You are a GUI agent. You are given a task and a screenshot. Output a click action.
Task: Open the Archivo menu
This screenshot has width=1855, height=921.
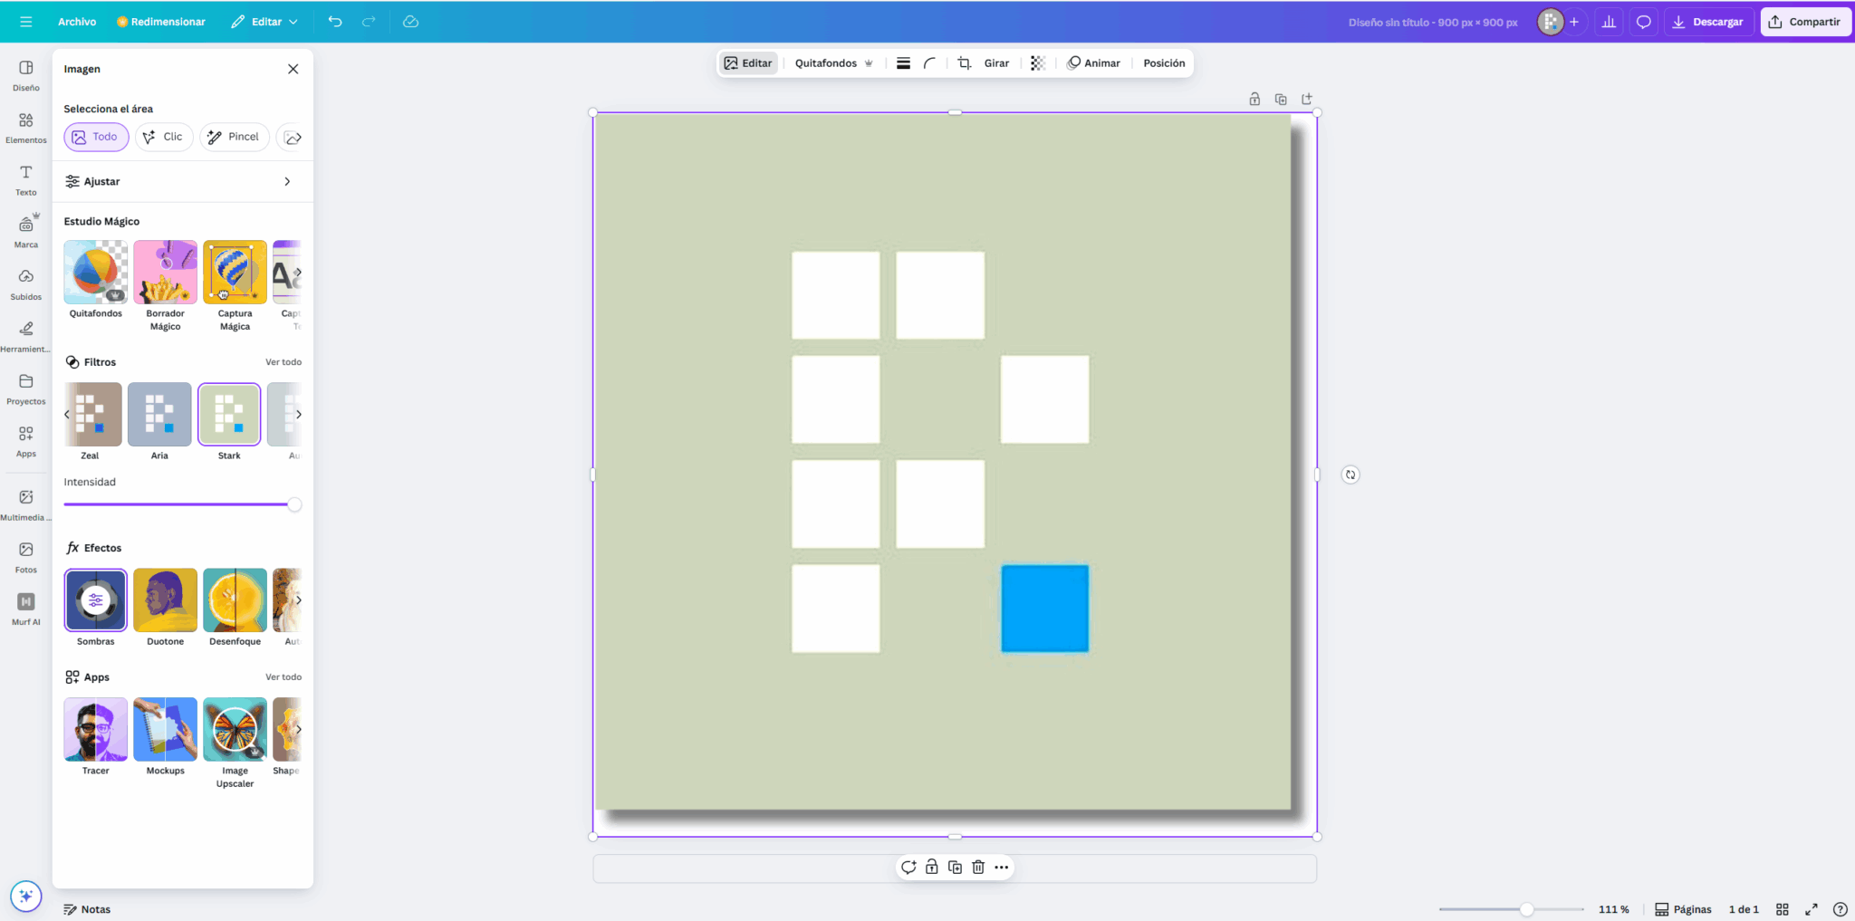(77, 21)
